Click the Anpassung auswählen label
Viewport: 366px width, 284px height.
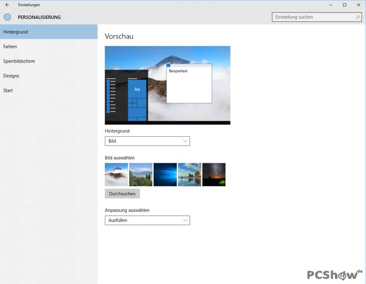point(127,210)
